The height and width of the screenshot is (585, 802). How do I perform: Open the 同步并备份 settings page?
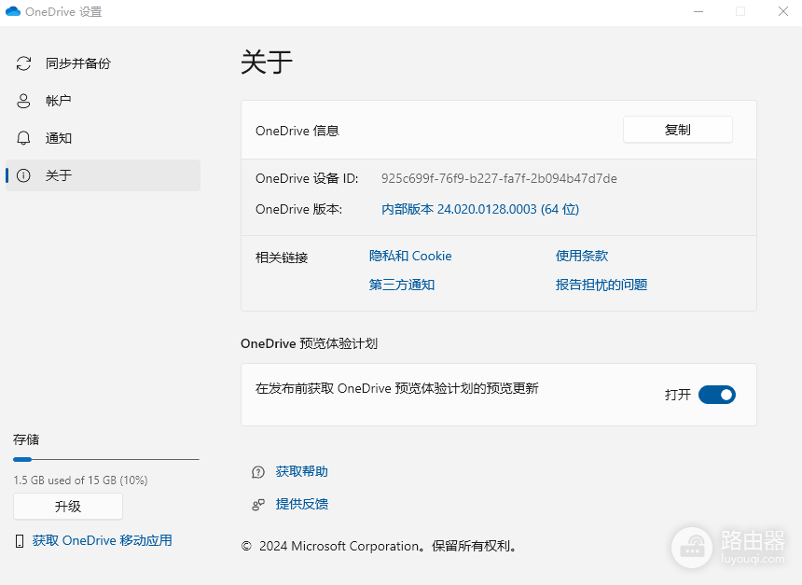click(x=103, y=63)
